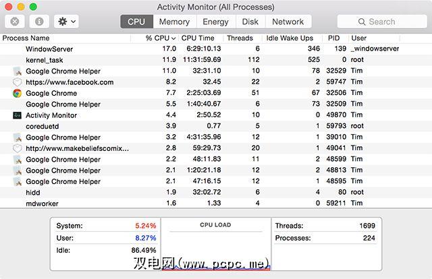Click PID 59747 cell
This screenshot has width=432, height=279.
[x=336, y=82]
